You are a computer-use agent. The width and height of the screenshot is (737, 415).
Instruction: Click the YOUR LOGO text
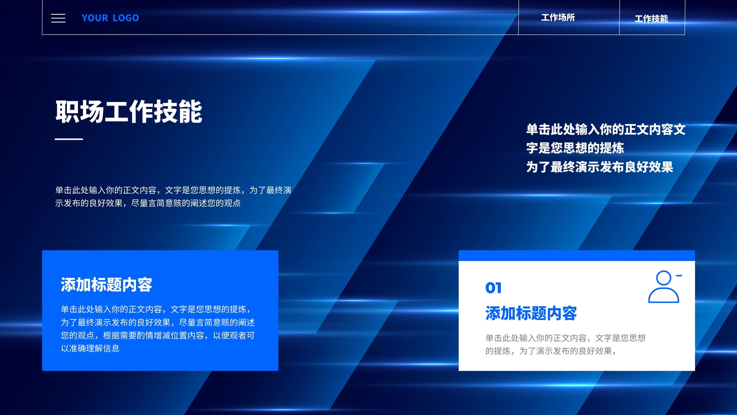[110, 18]
